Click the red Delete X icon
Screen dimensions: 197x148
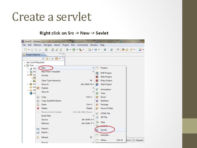click(38, 108)
